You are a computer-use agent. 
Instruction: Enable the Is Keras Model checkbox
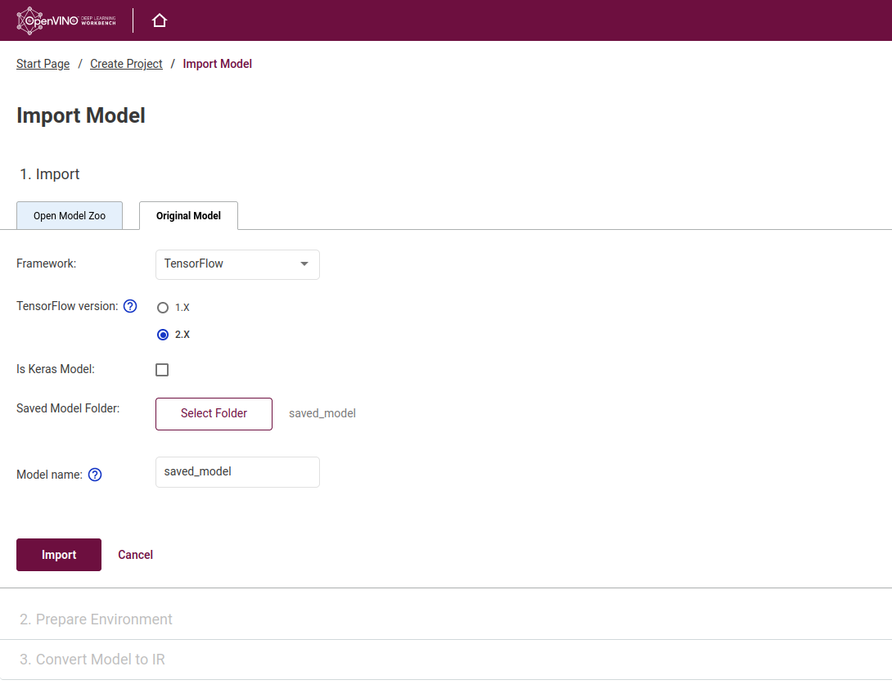(162, 370)
